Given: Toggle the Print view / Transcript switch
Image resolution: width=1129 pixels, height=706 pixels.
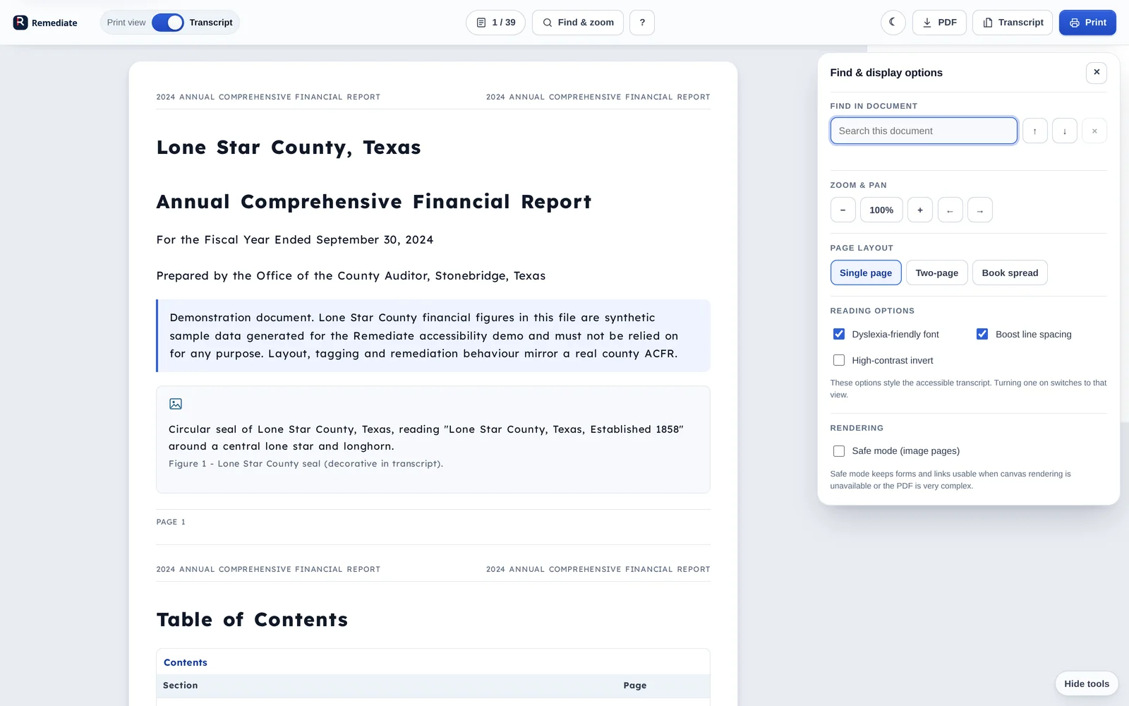Looking at the screenshot, I should pos(168,23).
